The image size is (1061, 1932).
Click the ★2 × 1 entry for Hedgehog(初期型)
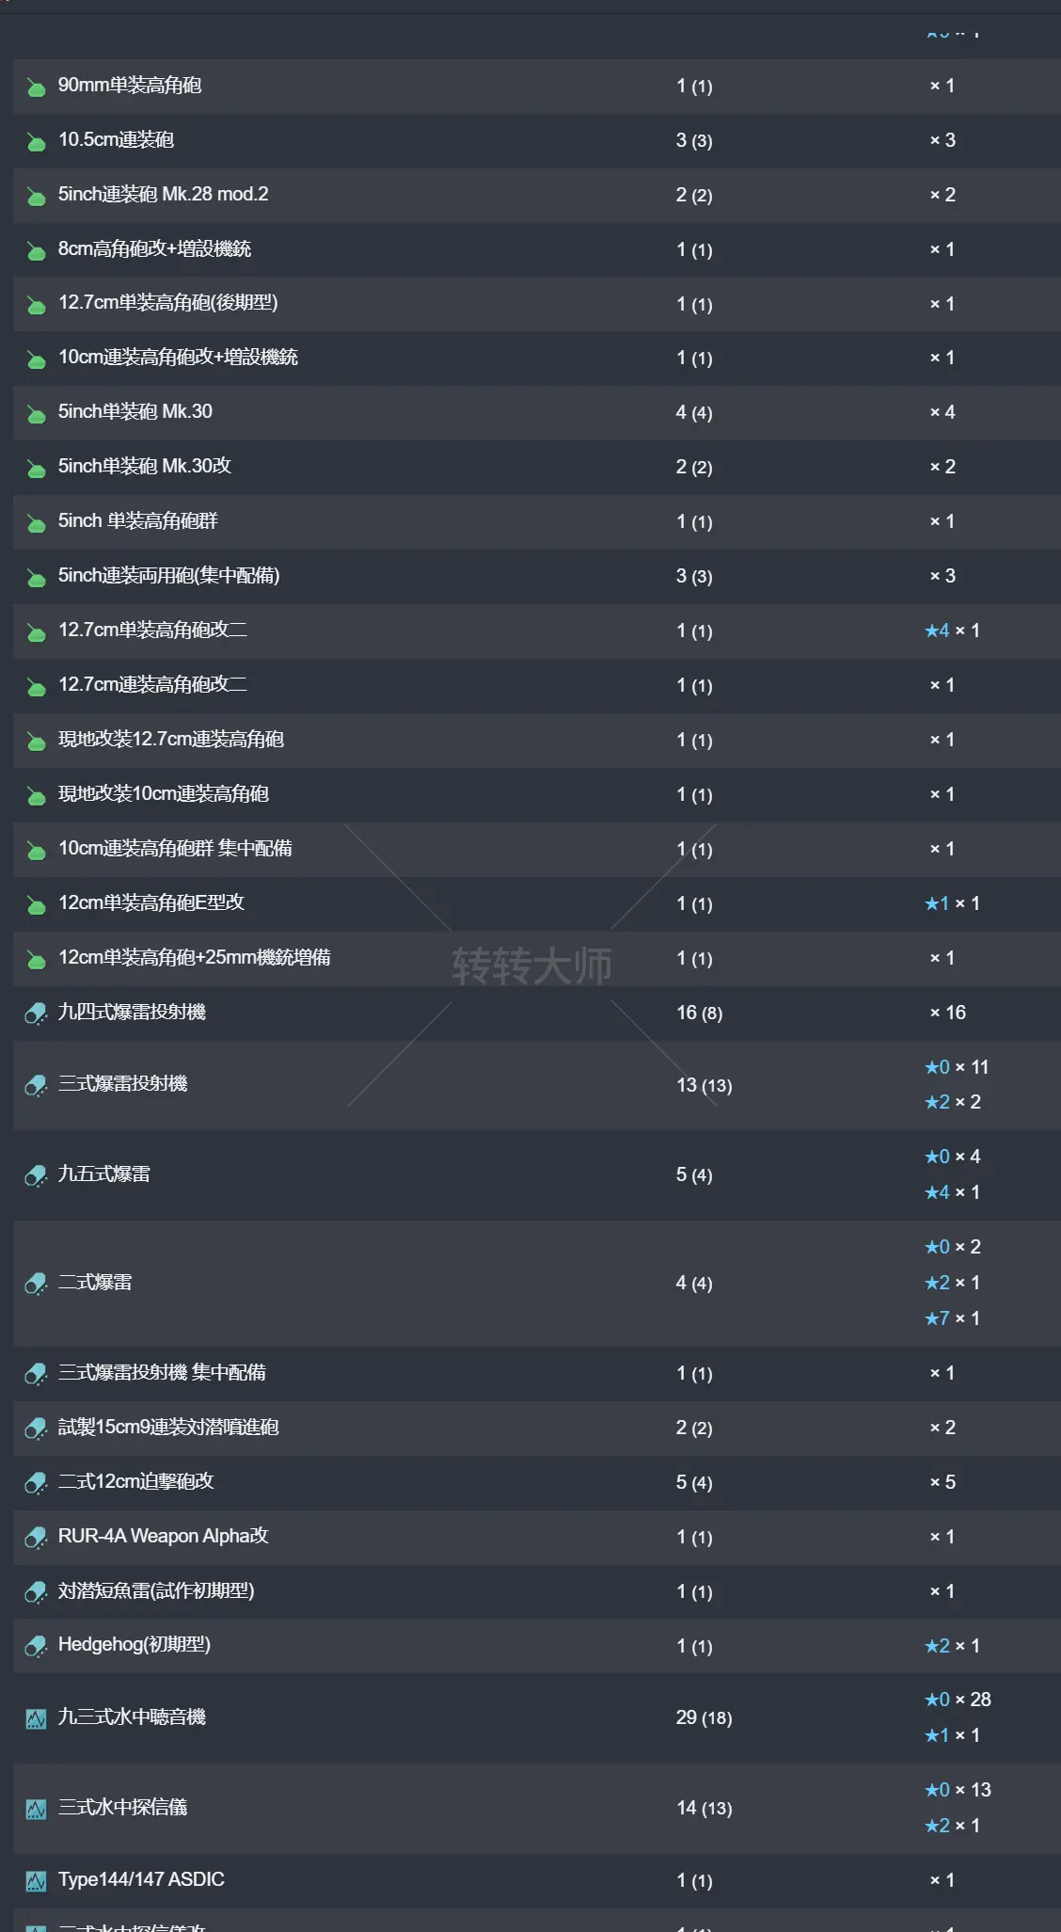[952, 1646]
